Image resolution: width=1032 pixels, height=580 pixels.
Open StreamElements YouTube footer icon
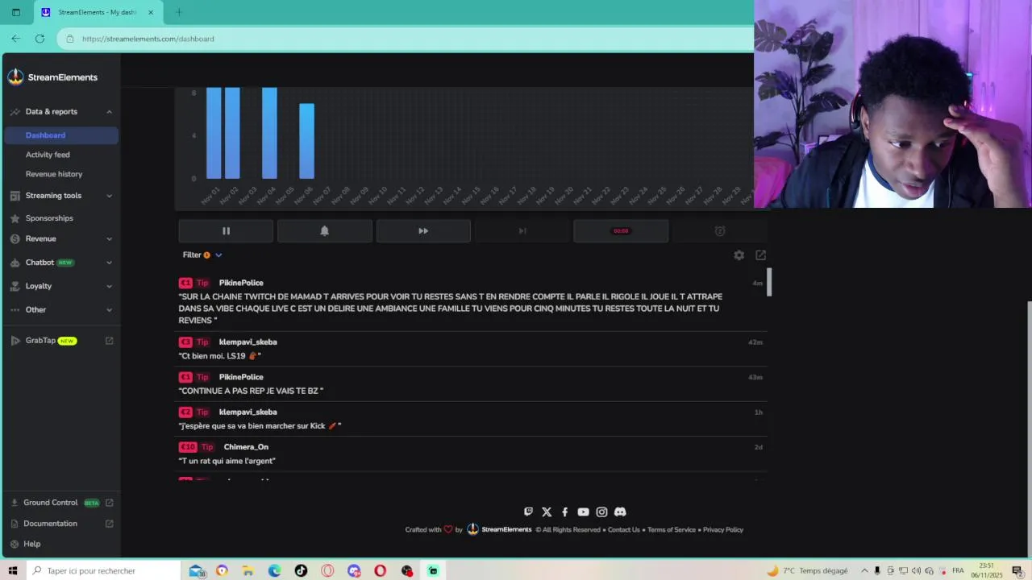tap(583, 512)
